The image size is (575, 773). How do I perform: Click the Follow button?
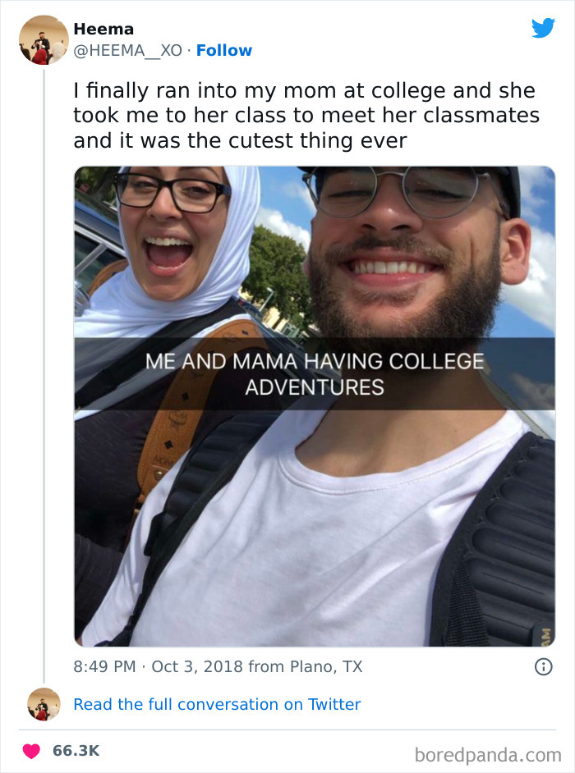point(225,51)
